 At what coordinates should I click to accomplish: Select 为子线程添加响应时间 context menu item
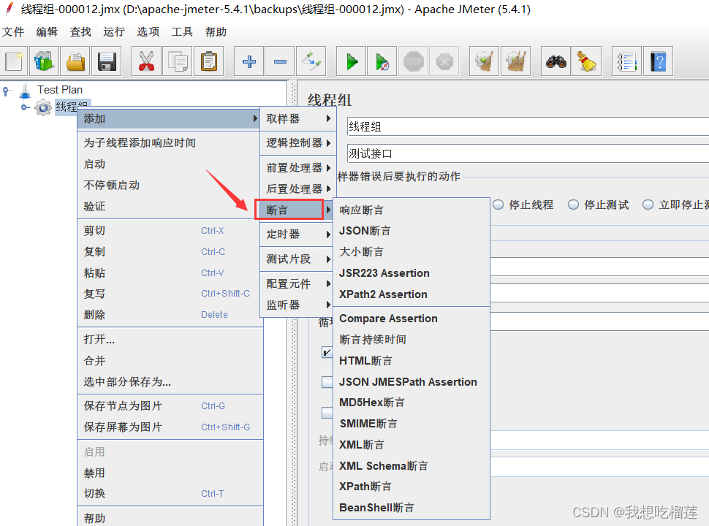[x=170, y=142]
